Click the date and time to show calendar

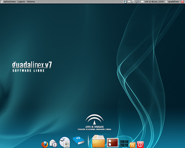tap(154, 2)
